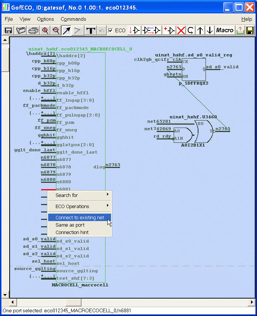Viewport: 257px width, 316px height.
Task: Click the open file toolbar icon
Action: point(21,30)
